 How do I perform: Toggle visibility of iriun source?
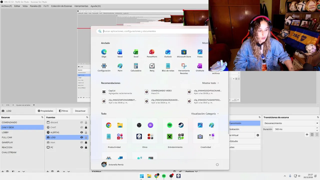pos(81,142)
